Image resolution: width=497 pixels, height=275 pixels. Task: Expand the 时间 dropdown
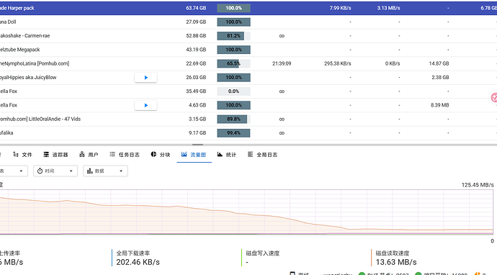click(x=55, y=171)
